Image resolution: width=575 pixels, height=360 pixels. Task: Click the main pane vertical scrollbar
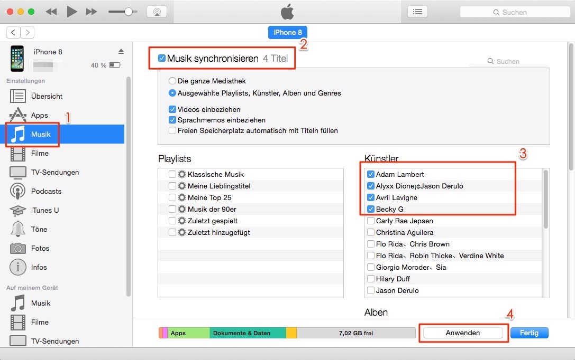[x=571, y=106]
